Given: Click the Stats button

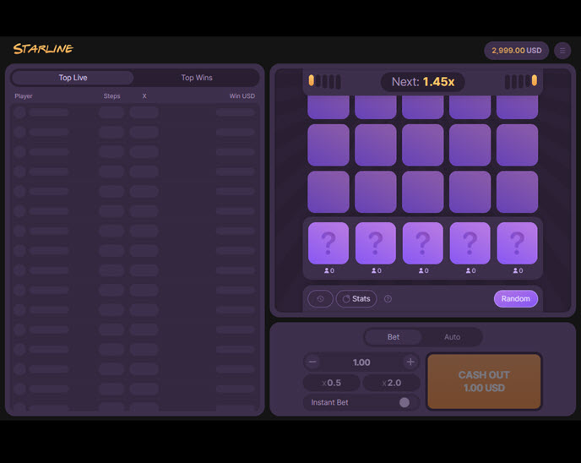Looking at the screenshot, I should click(x=356, y=299).
